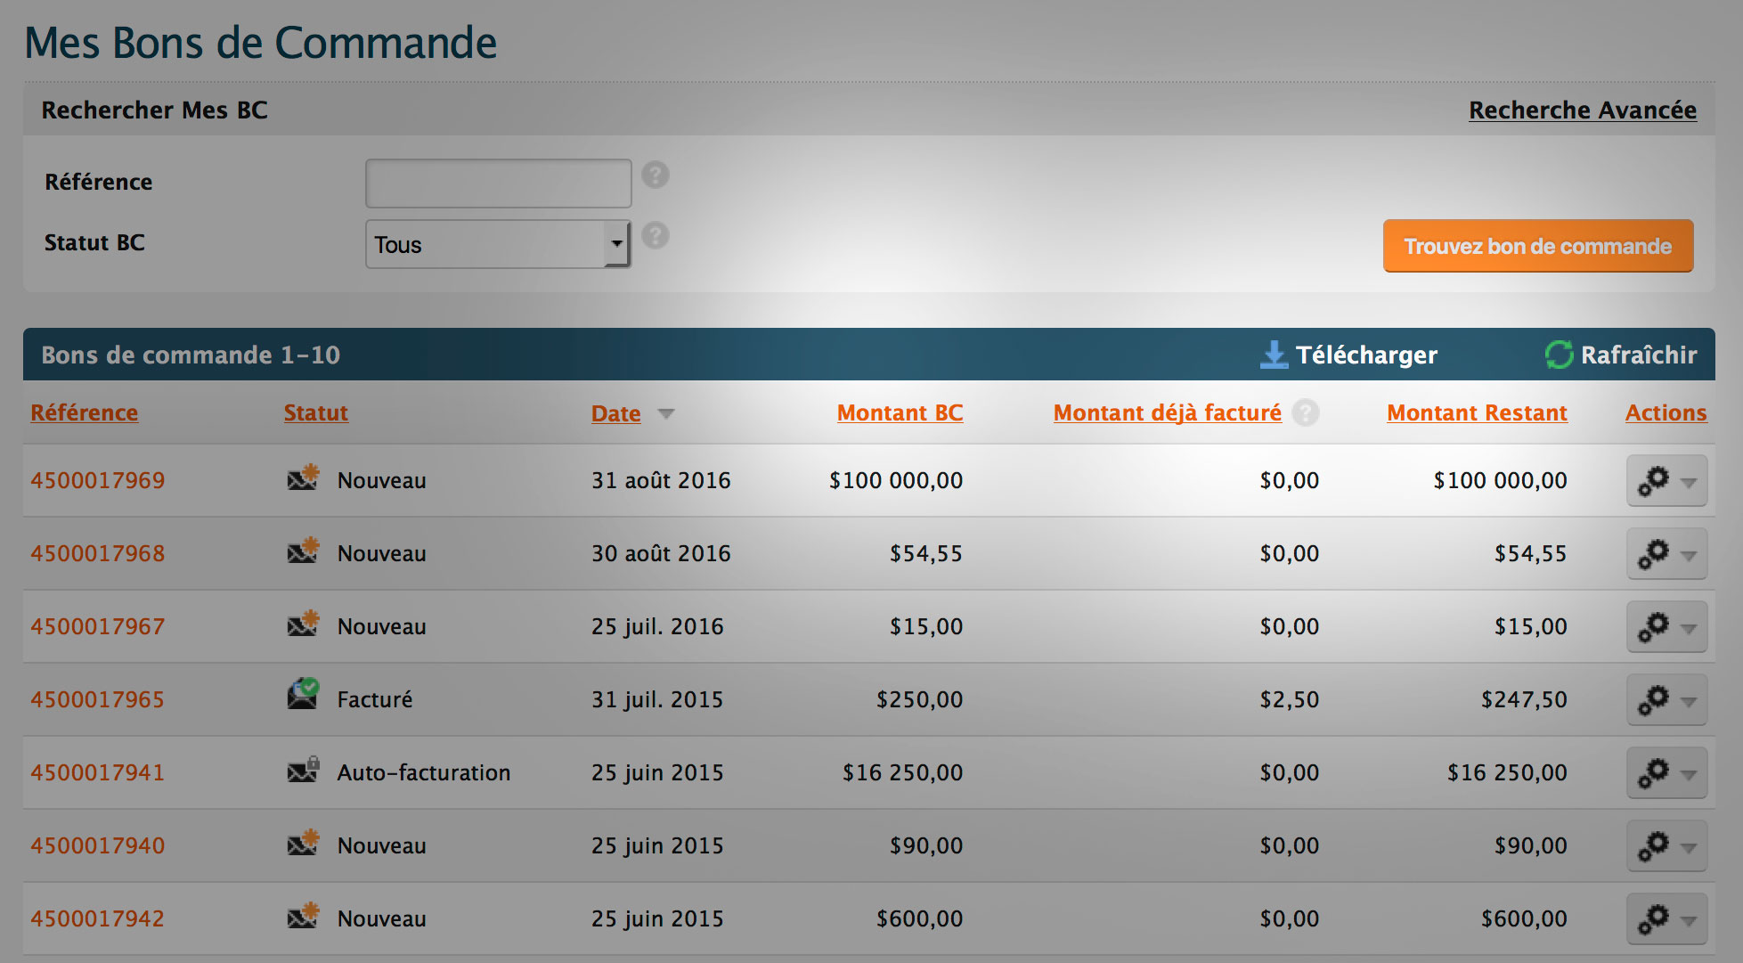Open gear actions menu for order 4500017969

pos(1666,481)
